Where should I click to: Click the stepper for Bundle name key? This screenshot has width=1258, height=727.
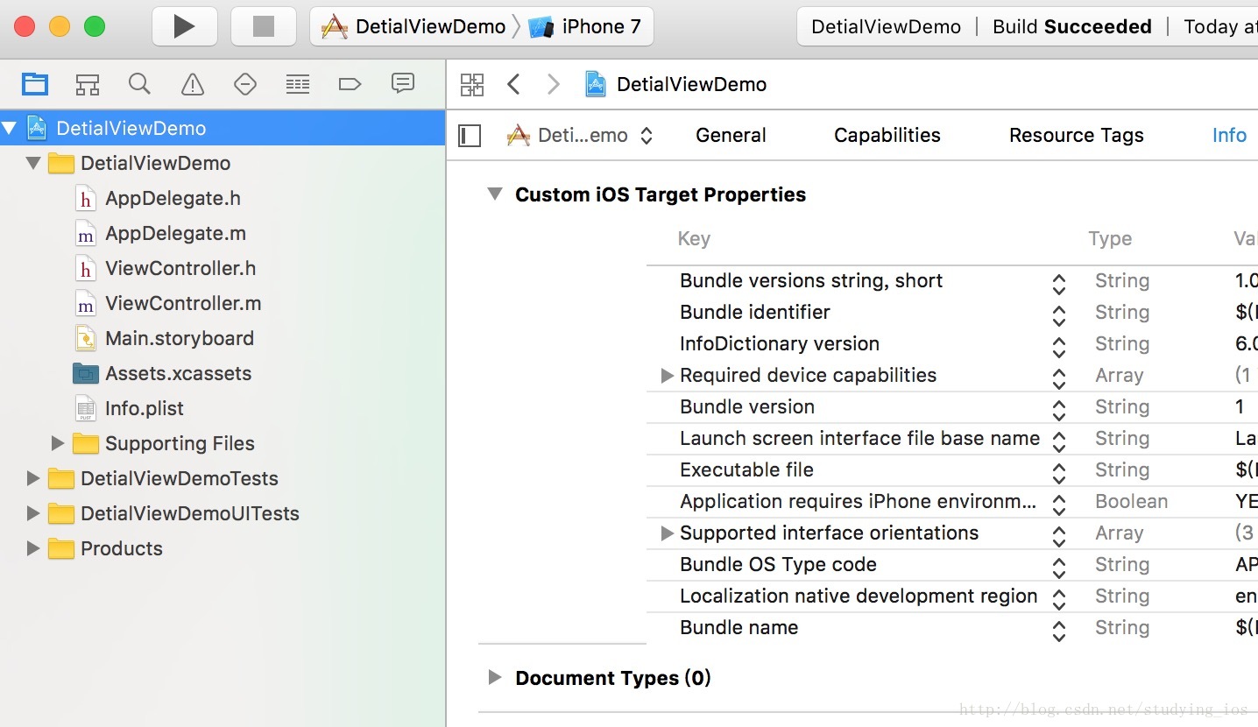click(1059, 631)
